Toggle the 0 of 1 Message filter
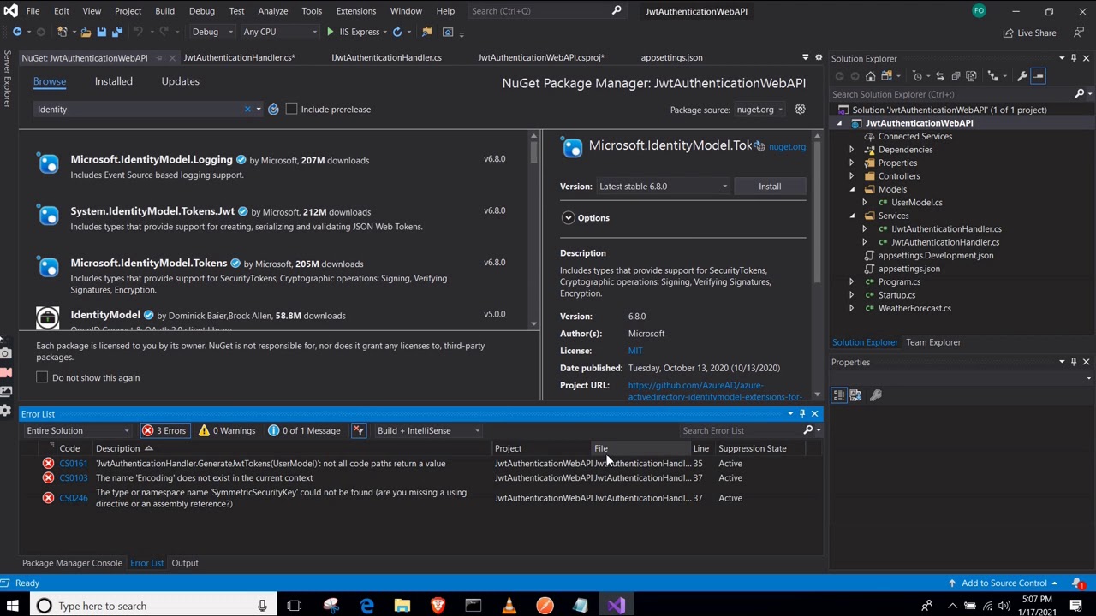 (304, 430)
